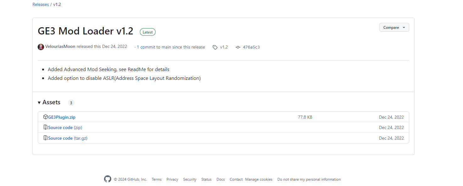The height and width of the screenshot is (186, 463).
Task: Click the file icon for Source code tar.gz
Action: [x=46, y=138]
